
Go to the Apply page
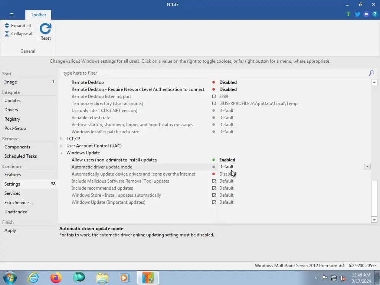coord(29,230)
